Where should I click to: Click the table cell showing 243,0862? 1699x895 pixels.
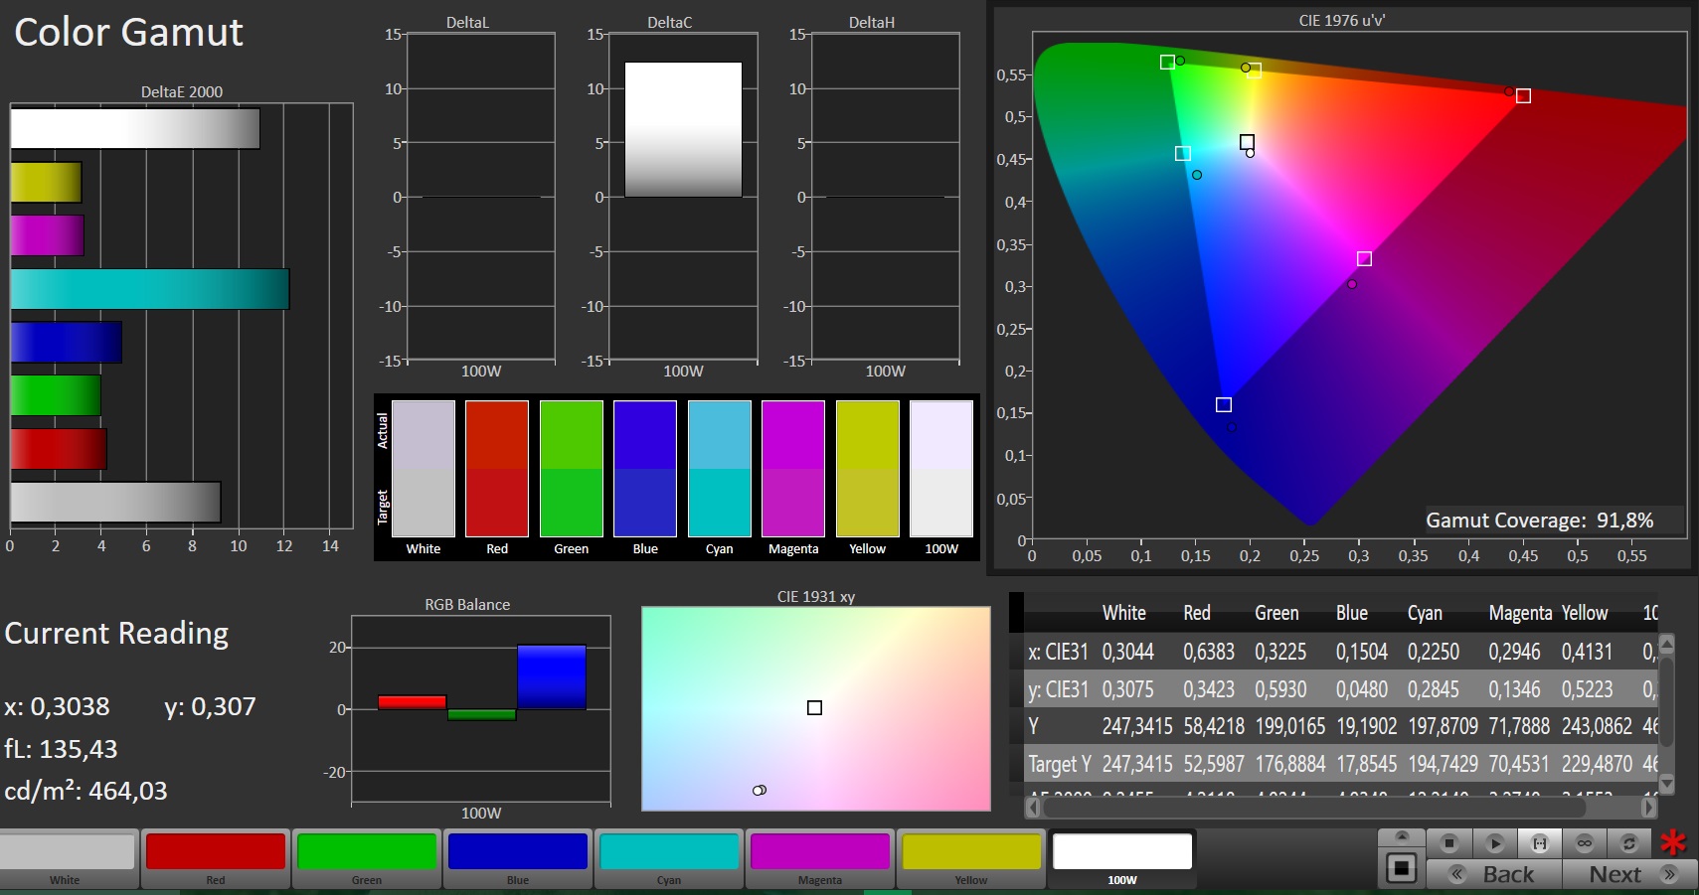click(x=1597, y=726)
